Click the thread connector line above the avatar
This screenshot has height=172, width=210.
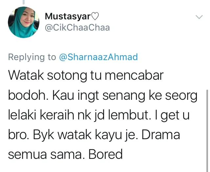click(x=24, y=2)
